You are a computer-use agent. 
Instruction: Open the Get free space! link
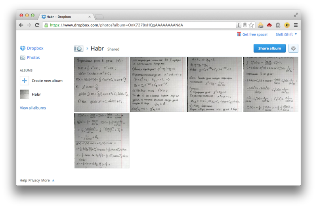point(255,34)
